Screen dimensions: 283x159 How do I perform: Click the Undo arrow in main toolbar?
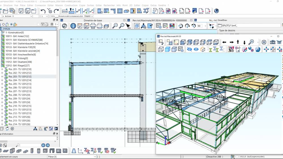(43, 11)
